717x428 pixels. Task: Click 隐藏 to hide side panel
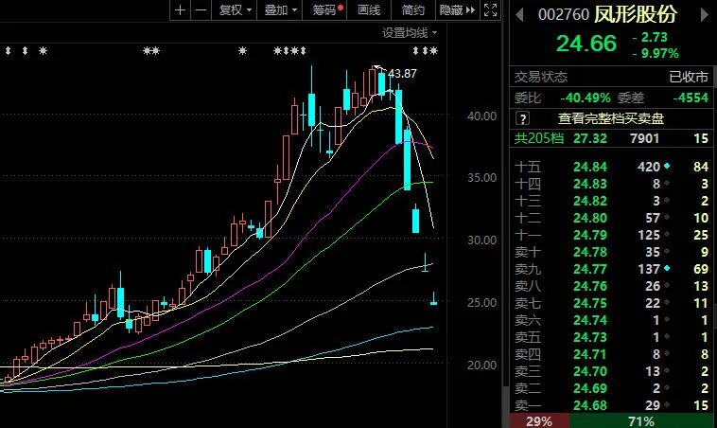pos(457,10)
